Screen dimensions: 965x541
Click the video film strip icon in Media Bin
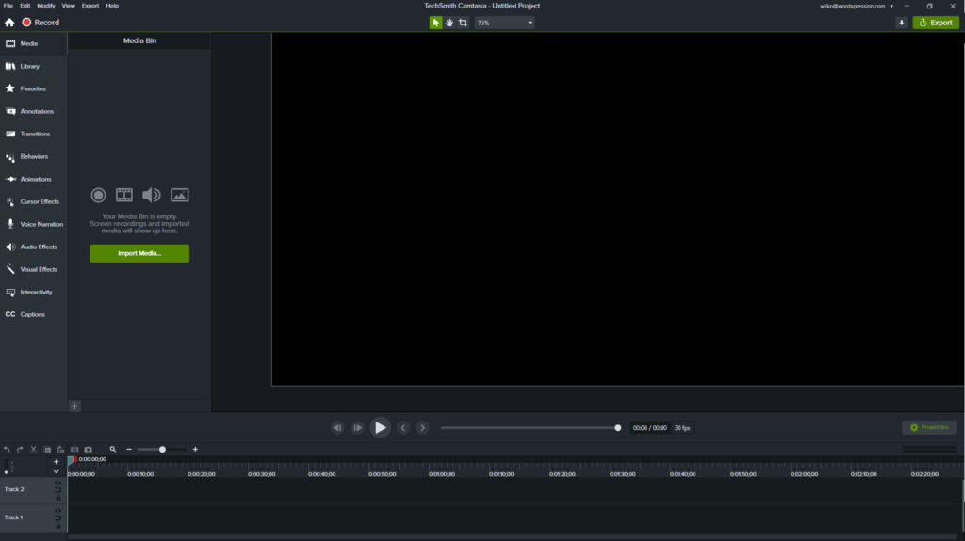(124, 196)
